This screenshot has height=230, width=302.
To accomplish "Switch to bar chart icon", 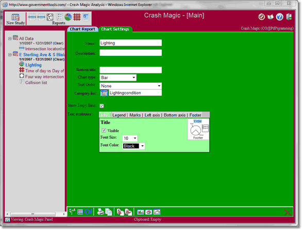I will point(140,212).
